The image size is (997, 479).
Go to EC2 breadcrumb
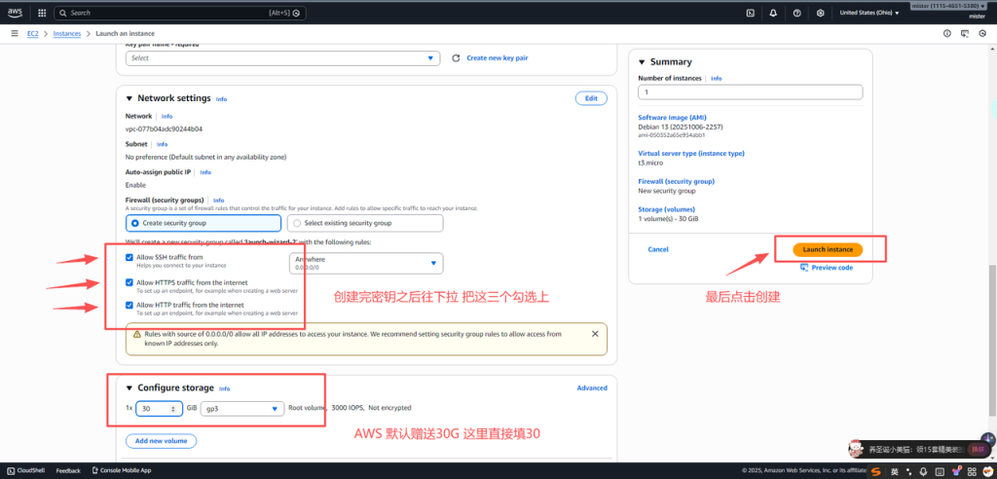pos(33,33)
